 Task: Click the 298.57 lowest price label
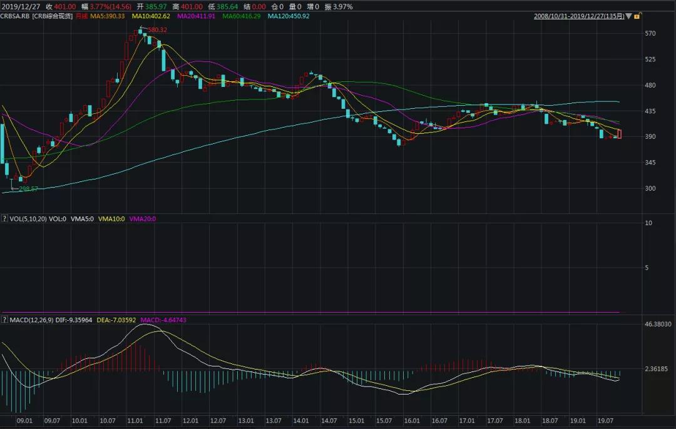coord(28,189)
